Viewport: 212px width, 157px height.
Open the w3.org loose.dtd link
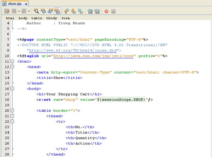pos(73,50)
